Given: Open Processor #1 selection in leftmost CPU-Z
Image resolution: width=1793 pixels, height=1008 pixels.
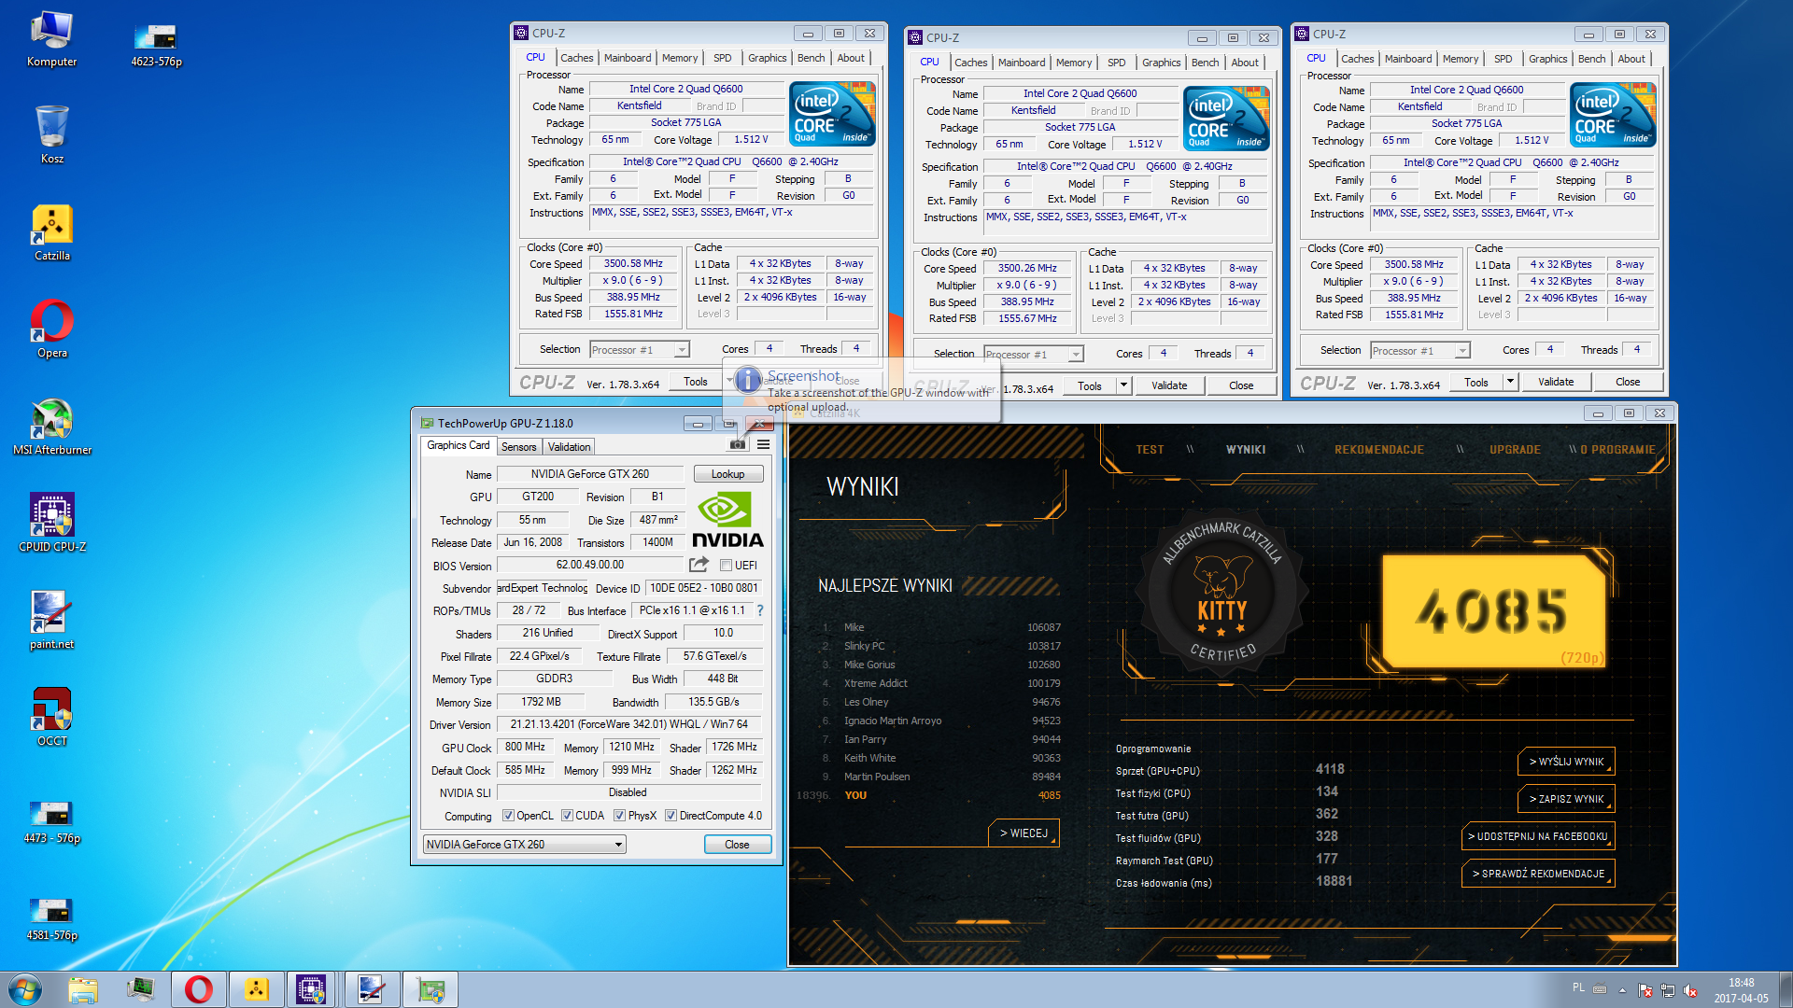Looking at the screenshot, I should 639,350.
